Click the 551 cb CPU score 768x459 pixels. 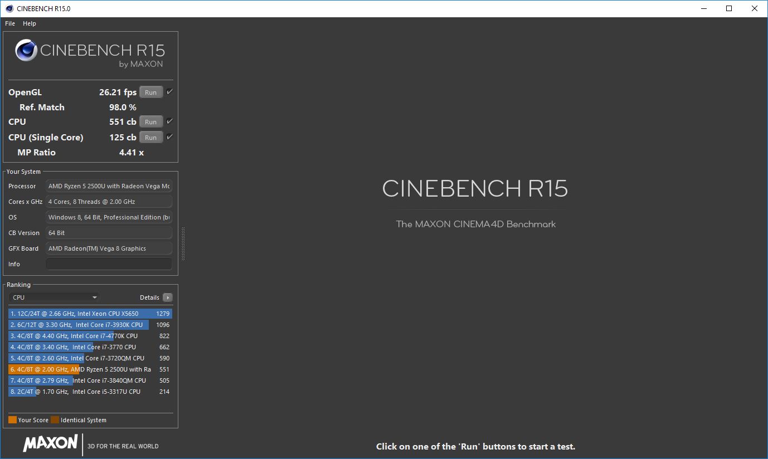pos(123,122)
